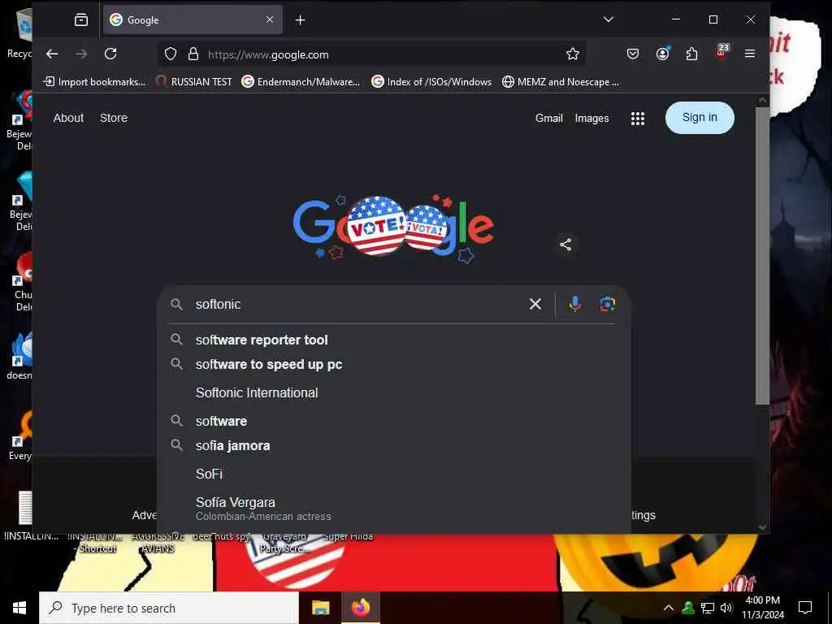Click the uBlock extension badge showing 23
Screen dimensions: 832x624
coord(721,52)
